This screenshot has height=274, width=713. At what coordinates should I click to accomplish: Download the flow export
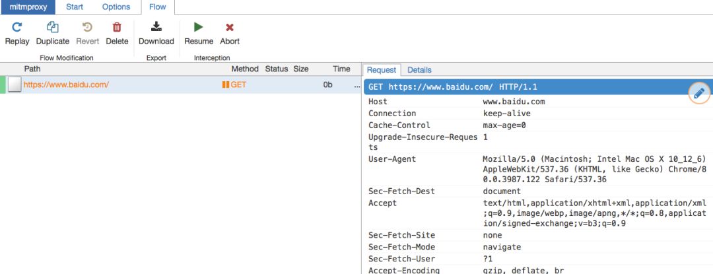(x=156, y=27)
